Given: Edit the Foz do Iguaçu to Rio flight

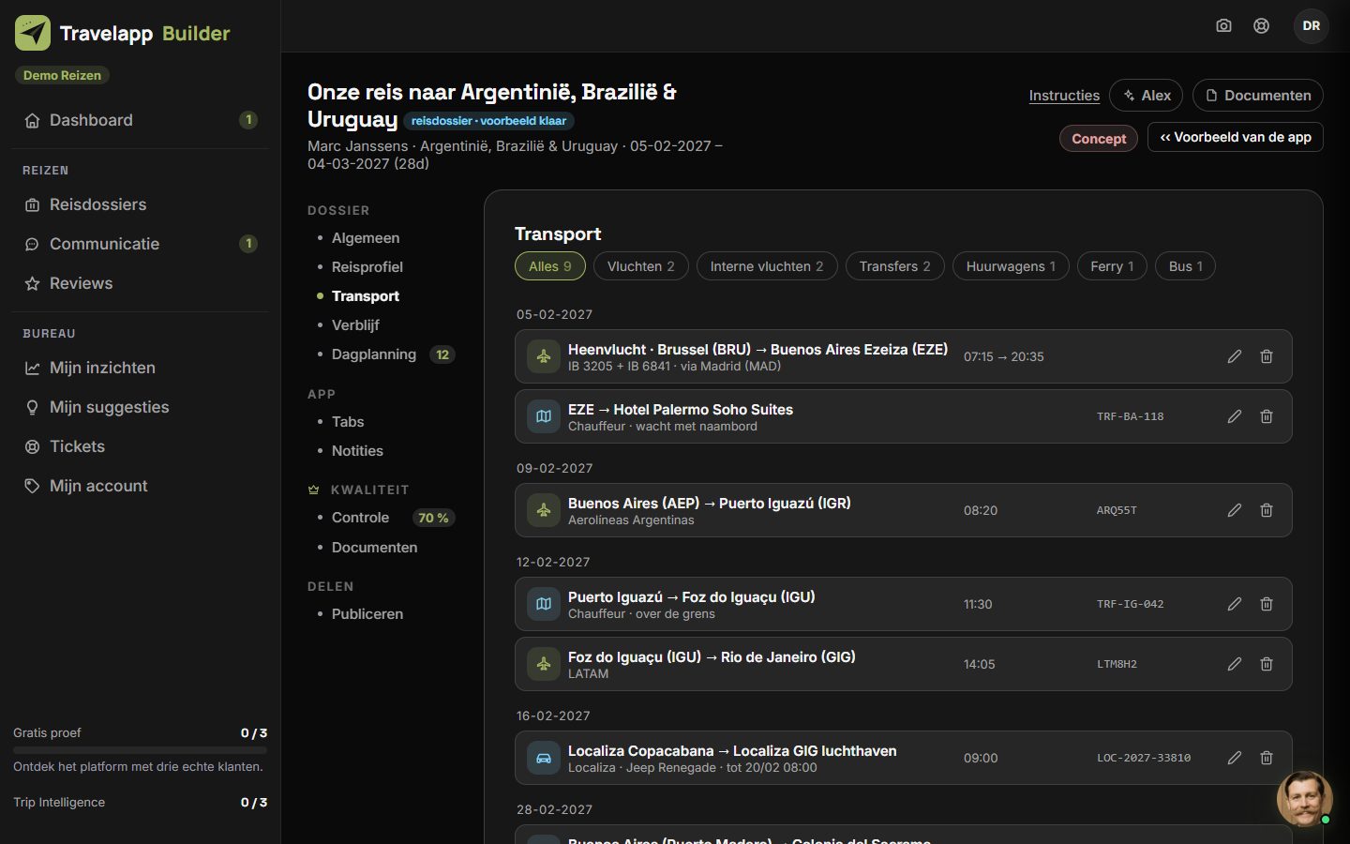Looking at the screenshot, I should [x=1235, y=664].
